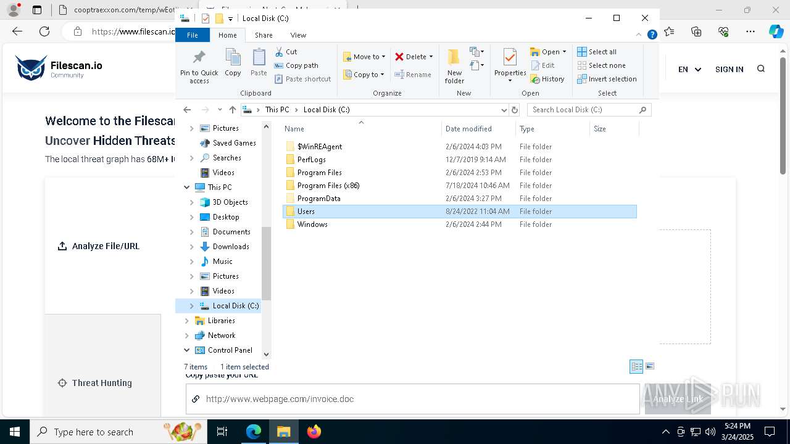The width and height of the screenshot is (790, 444).
Task: Collapse Control Panel tree node
Action: [187, 350]
